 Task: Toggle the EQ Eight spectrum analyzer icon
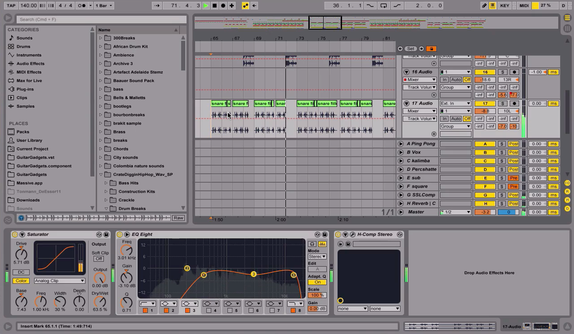(322, 244)
